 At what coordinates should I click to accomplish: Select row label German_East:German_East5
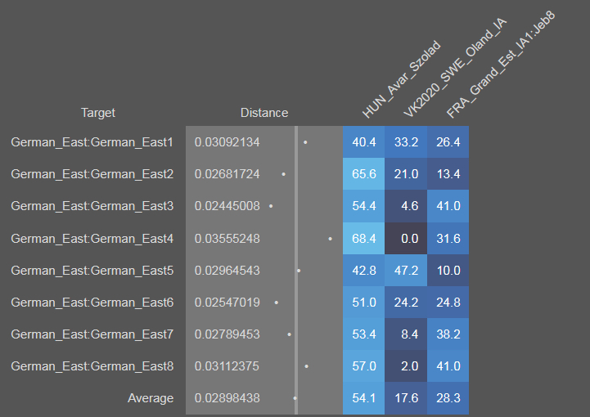[x=92, y=271]
